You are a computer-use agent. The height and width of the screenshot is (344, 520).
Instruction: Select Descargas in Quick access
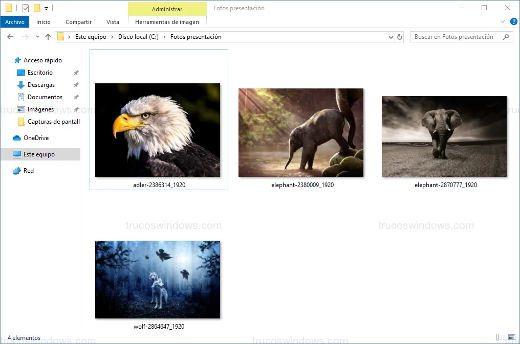41,85
